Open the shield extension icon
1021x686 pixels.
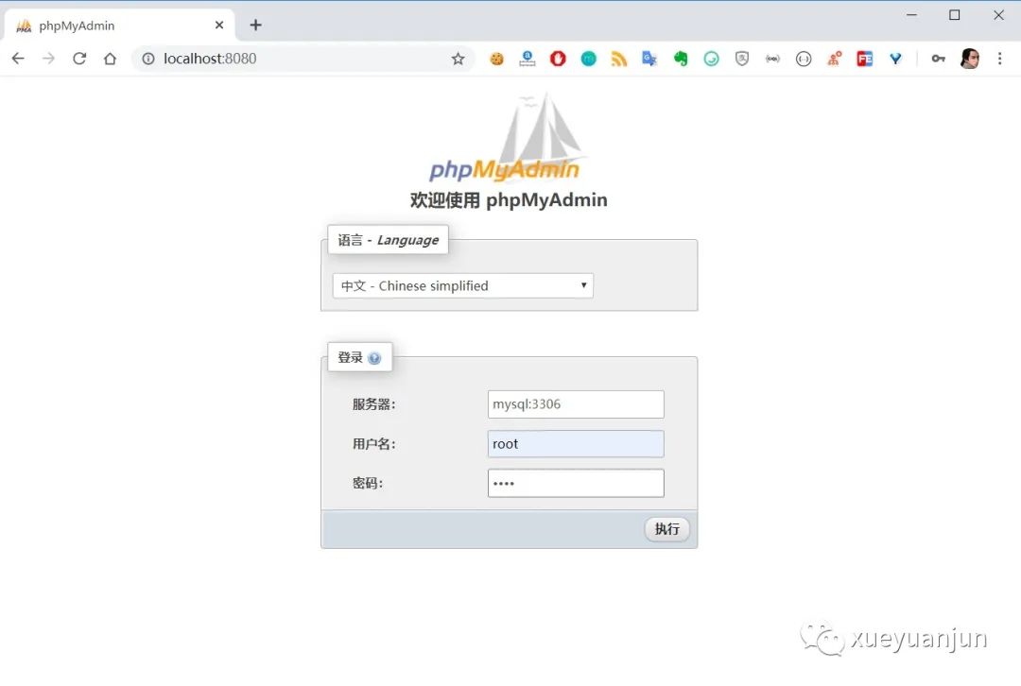pos(742,59)
